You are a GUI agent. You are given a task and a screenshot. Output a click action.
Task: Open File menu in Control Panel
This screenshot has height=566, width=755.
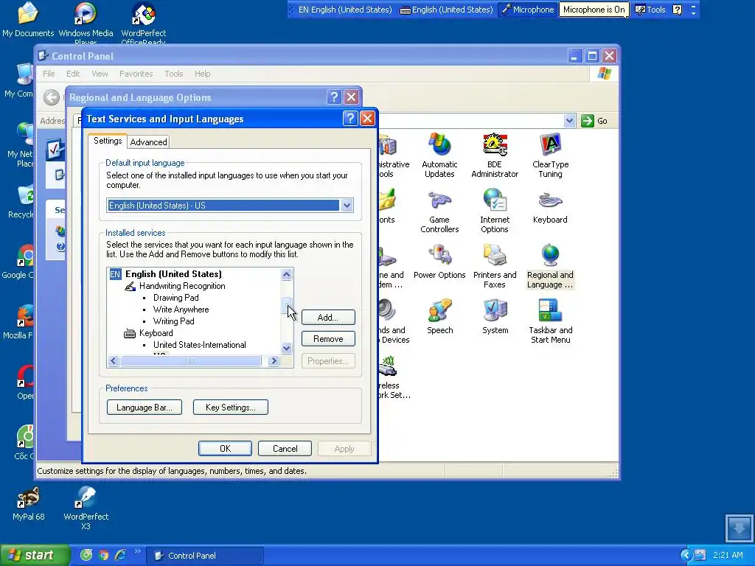pyautogui.click(x=49, y=74)
